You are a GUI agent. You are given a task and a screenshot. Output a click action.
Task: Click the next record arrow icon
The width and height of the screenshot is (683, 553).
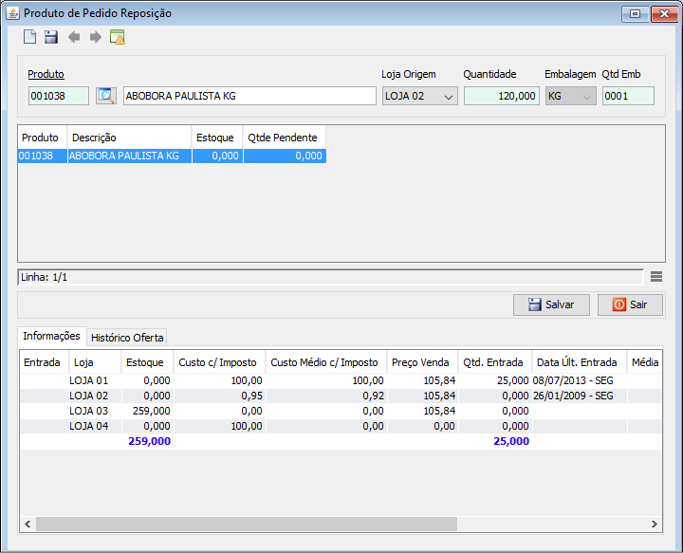tap(96, 37)
